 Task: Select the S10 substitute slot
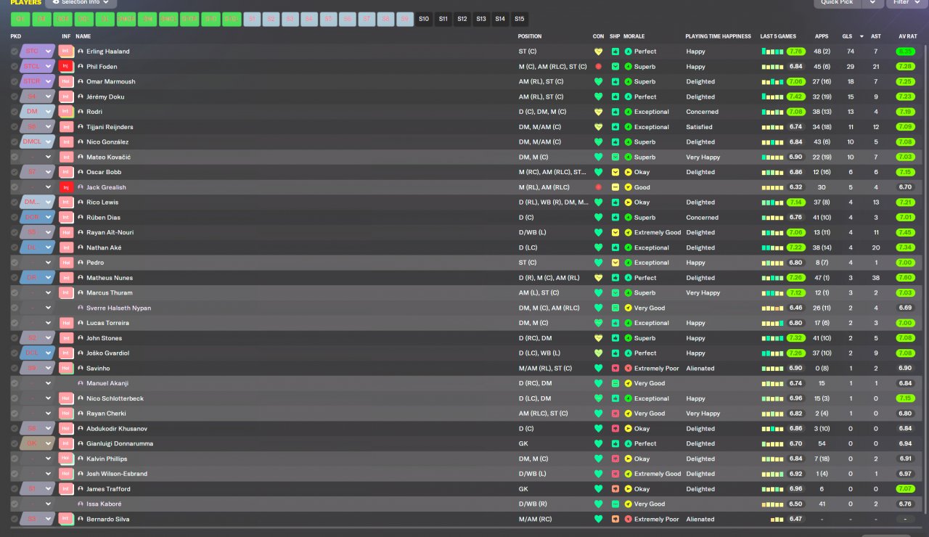(424, 19)
